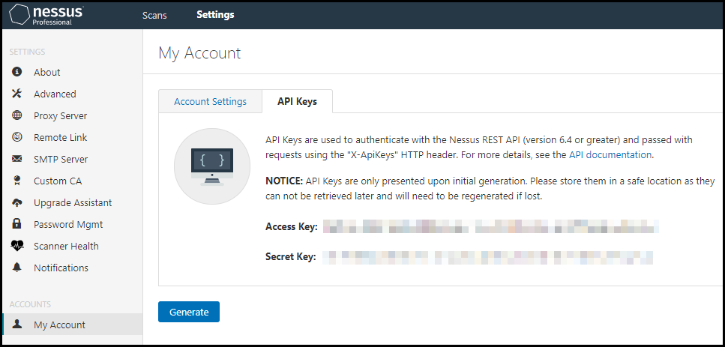Click the Proxy Server globe icon

(x=17, y=115)
